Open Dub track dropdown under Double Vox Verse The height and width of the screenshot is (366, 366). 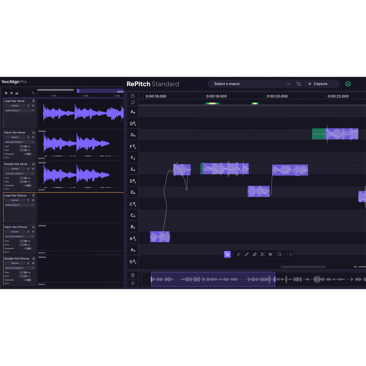(20, 174)
